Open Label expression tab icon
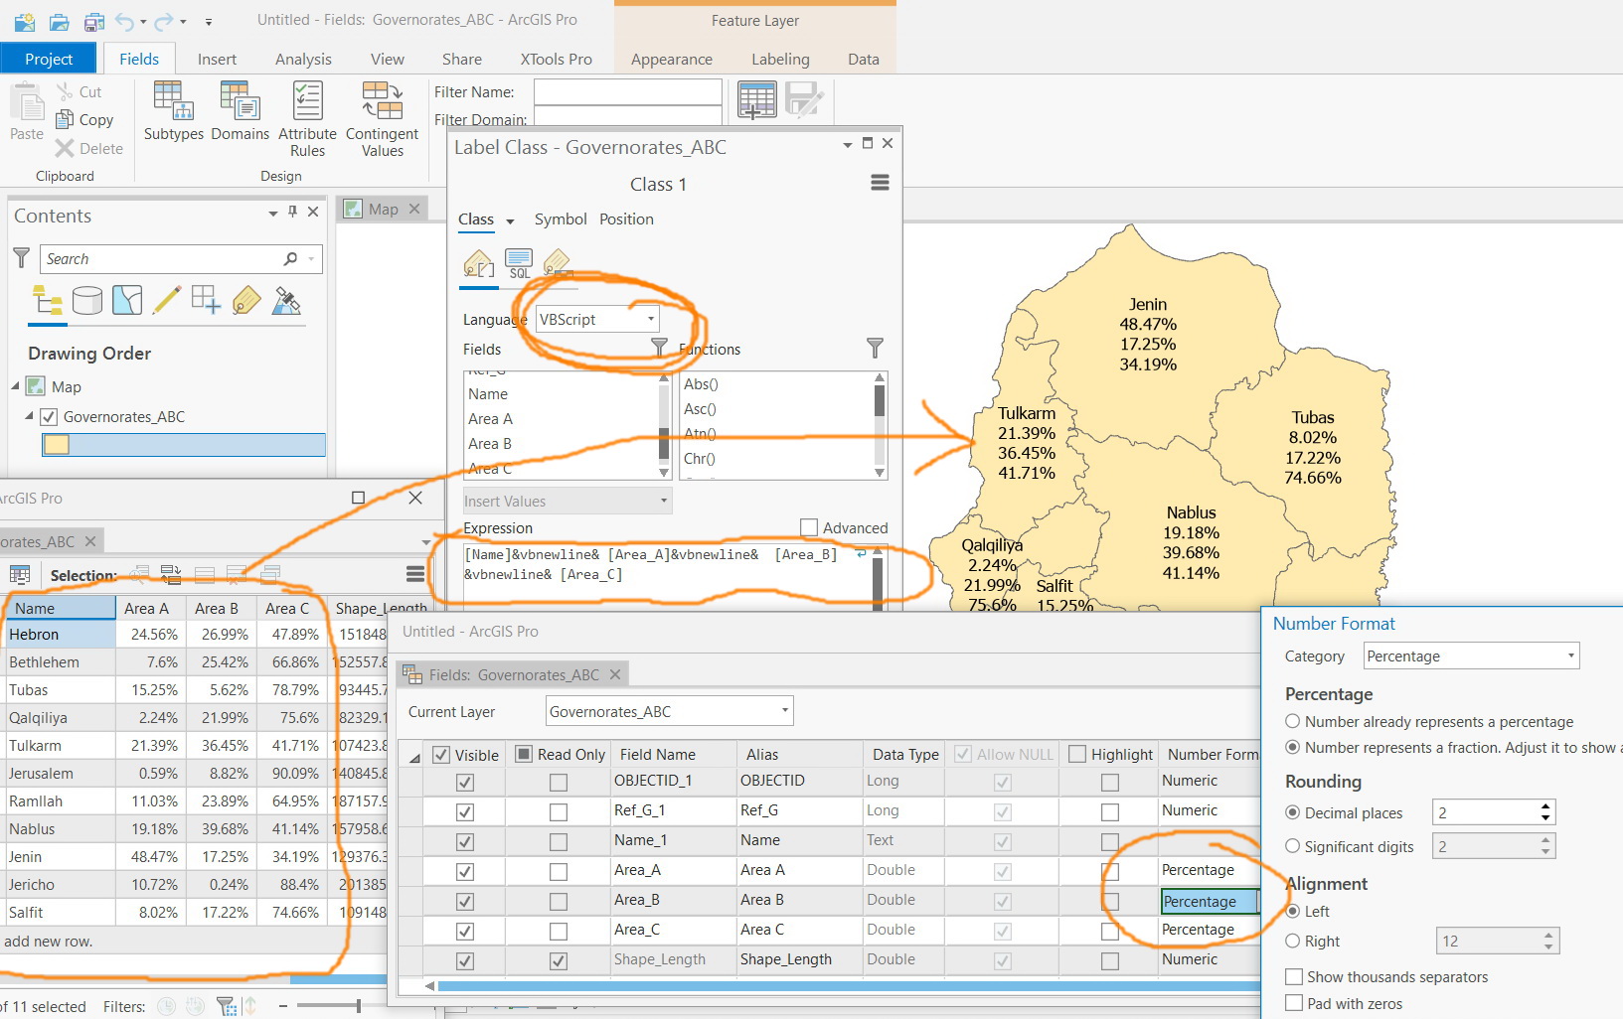 coord(479,264)
